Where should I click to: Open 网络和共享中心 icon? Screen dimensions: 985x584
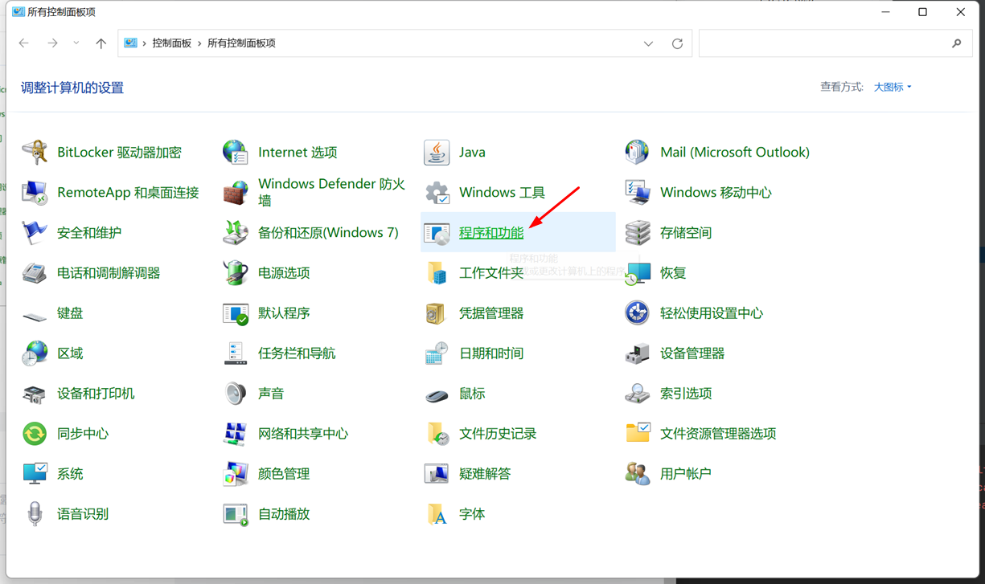point(236,434)
